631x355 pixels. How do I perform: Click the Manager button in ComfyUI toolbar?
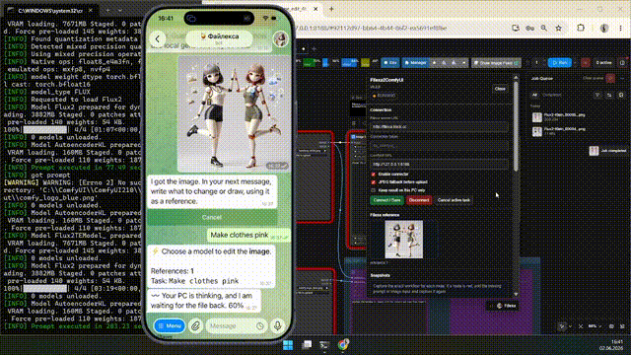tap(415, 63)
